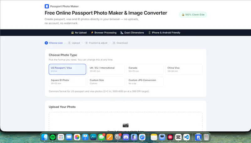The width and height of the screenshot is (251, 143).
Task: Click the Choose Photo Type heading
Action: (x=63, y=55)
